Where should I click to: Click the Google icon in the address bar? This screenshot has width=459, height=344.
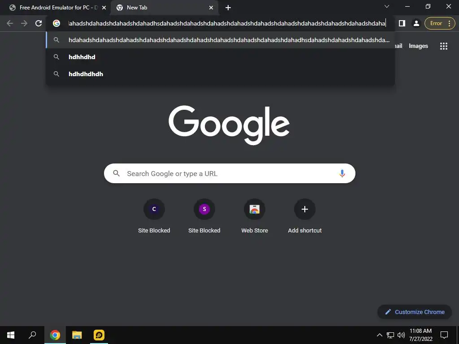(x=56, y=23)
